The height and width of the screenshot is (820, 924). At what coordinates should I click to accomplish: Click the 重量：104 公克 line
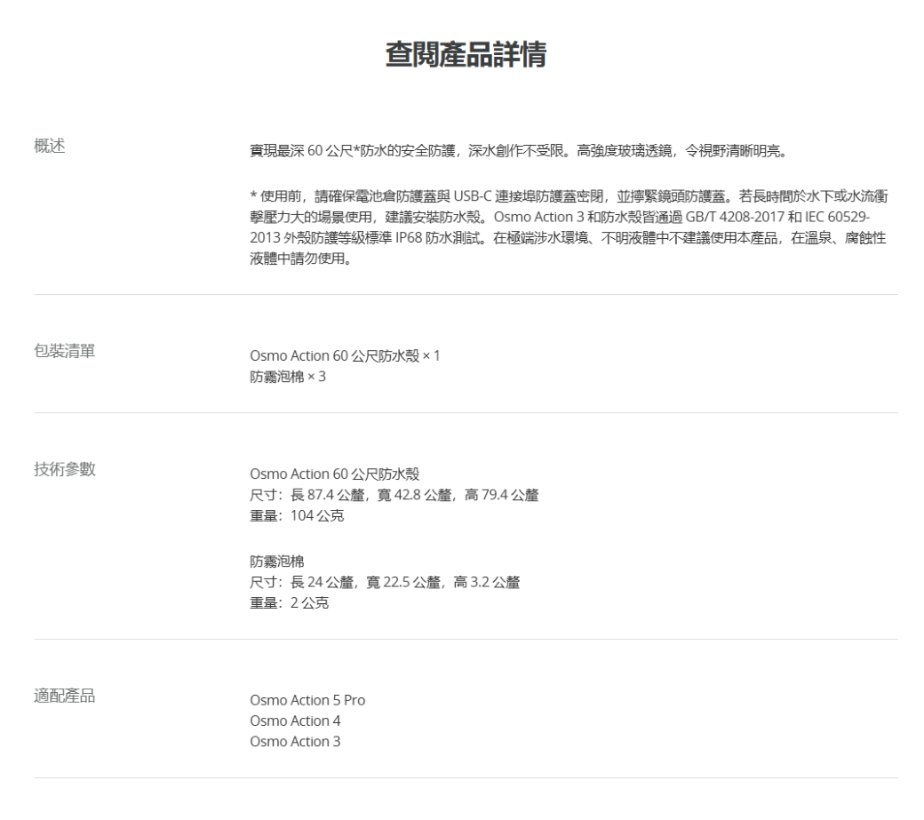coord(297,515)
